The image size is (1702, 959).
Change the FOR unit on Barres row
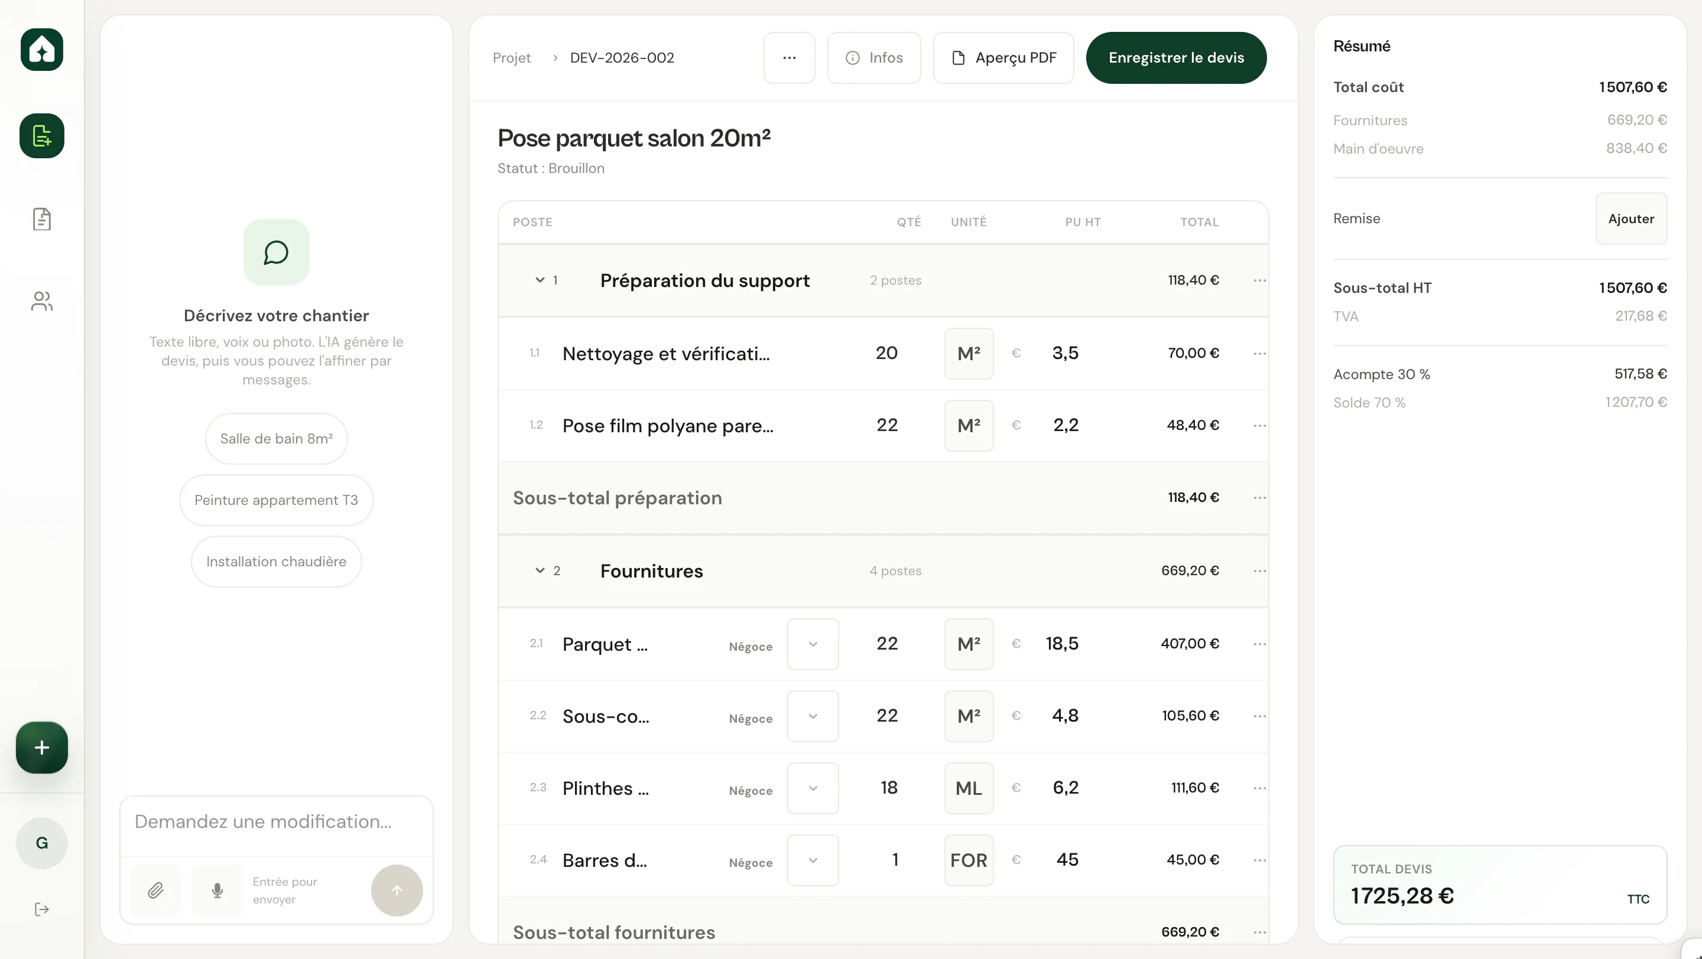pyautogui.click(x=969, y=860)
